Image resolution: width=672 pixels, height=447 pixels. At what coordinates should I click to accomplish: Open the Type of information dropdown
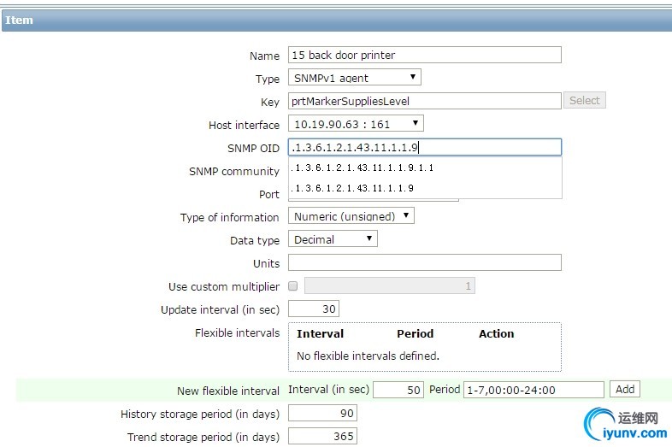click(351, 216)
